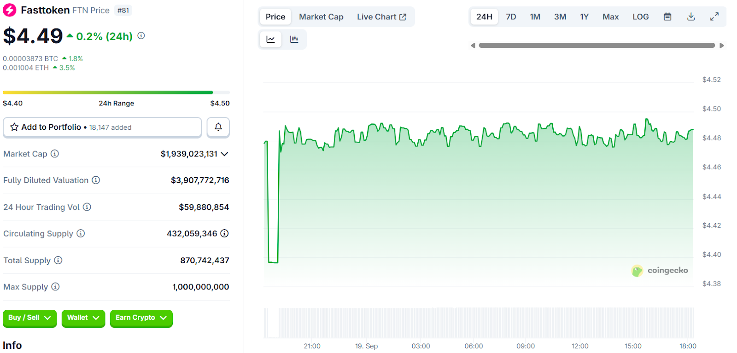Click the $4.49 price value

point(33,36)
